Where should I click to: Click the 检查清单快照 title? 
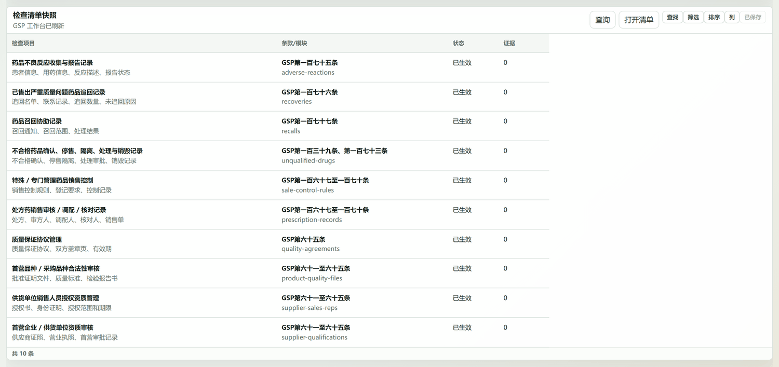point(35,15)
